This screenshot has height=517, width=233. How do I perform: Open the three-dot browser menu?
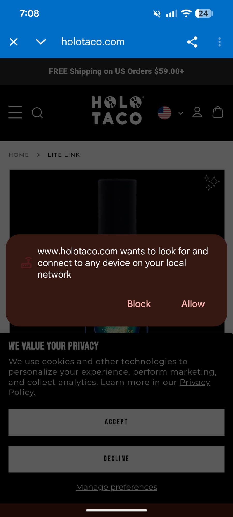point(220,42)
